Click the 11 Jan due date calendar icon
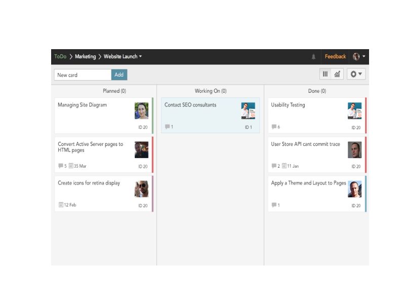The height and width of the screenshot is (304, 405). tap(284, 166)
